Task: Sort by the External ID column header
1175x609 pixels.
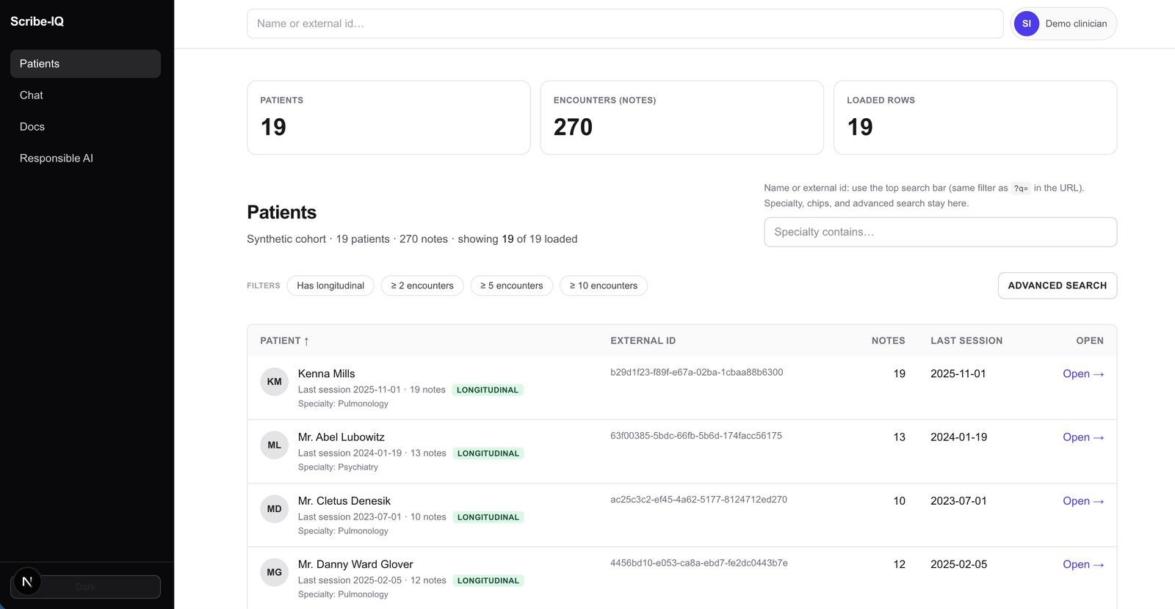Action: pyautogui.click(x=643, y=340)
